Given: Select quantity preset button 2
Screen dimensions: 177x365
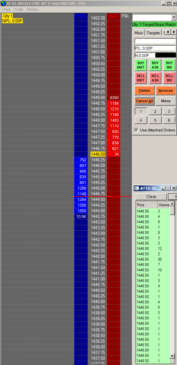Looking at the screenshot, I should [x=155, y=112].
